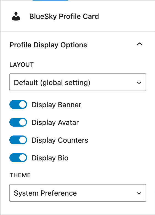Collapse the Profile Display Options panel
This screenshot has height=215, width=155.
pos(140,44)
